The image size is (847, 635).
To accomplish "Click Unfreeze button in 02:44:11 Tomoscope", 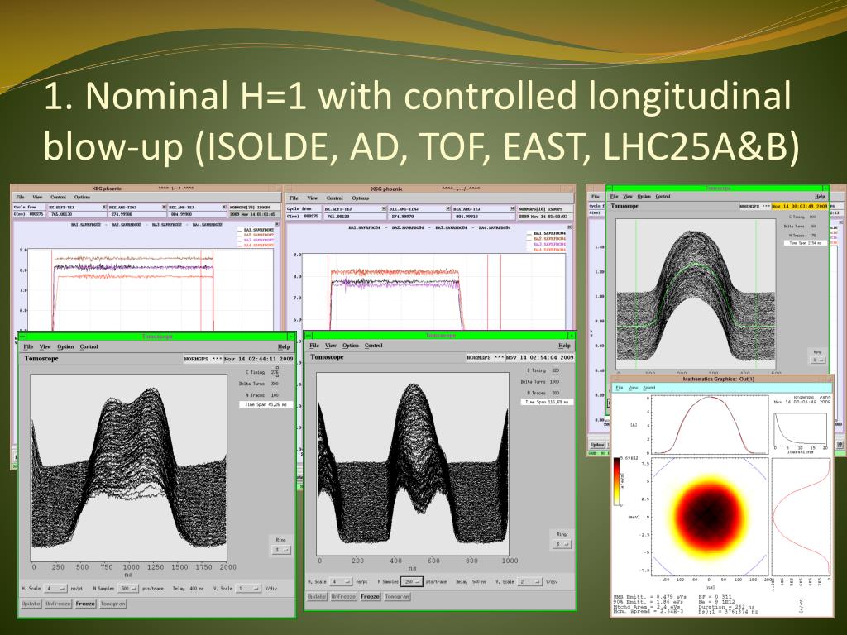I will [x=59, y=604].
